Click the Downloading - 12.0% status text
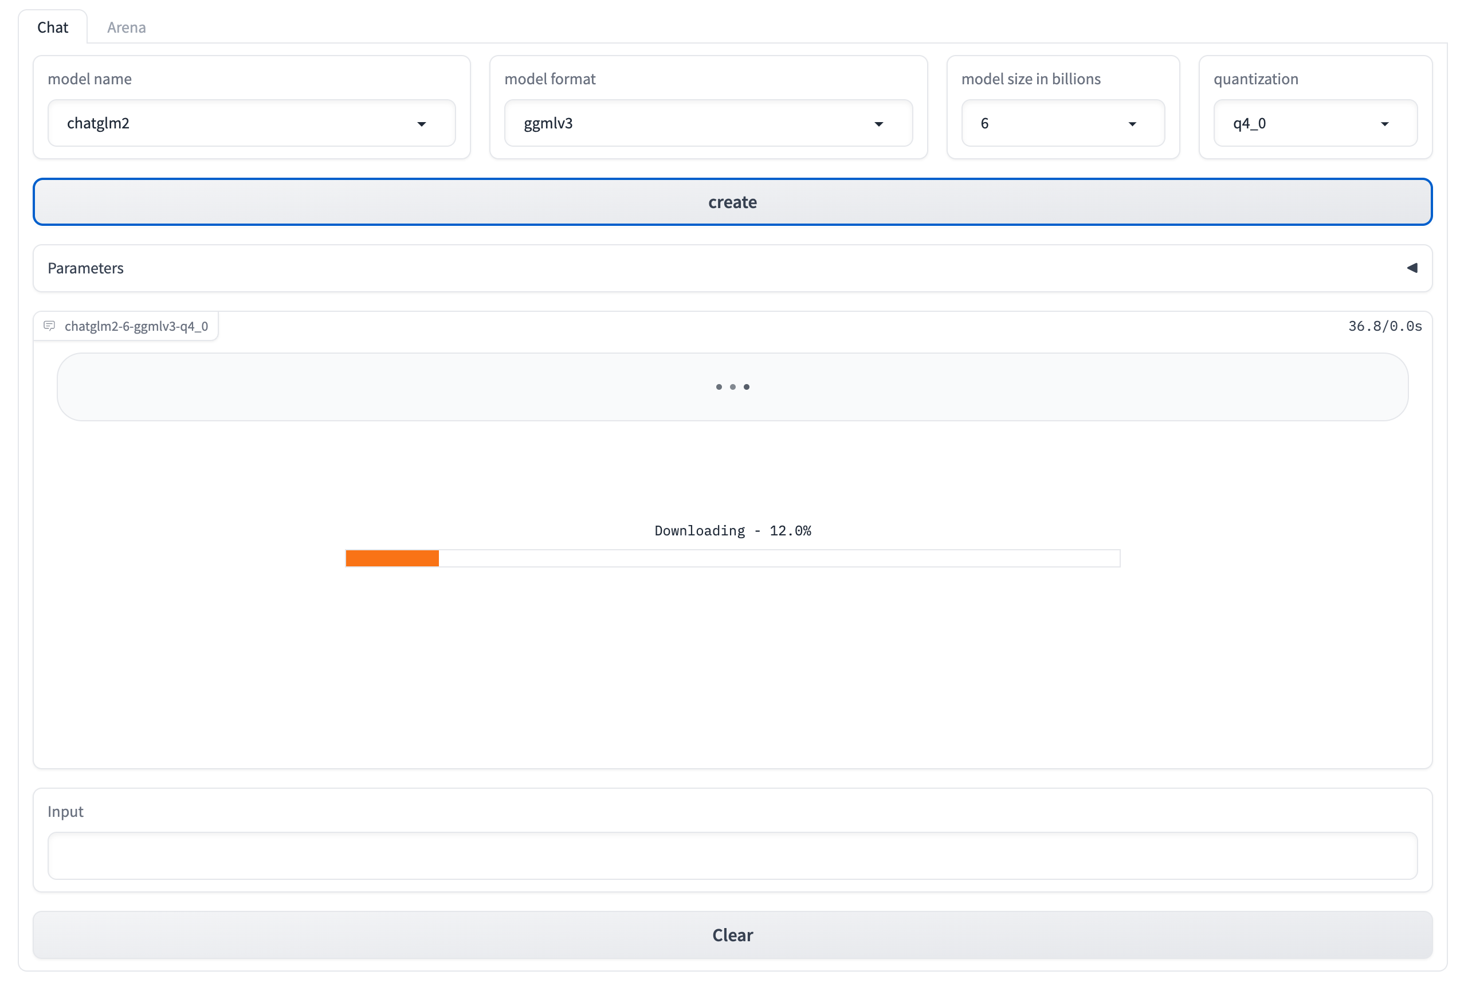Image resolution: width=1468 pixels, height=1002 pixels. pyautogui.click(x=732, y=531)
